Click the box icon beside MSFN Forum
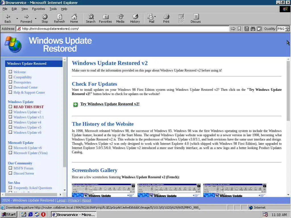Image resolution: width=291 pixels, height=218 pixels. coord(11,168)
